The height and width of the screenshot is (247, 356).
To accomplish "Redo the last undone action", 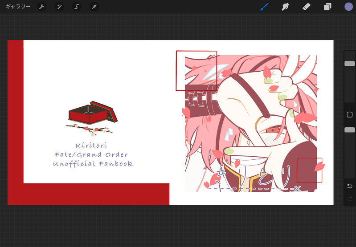I will (x=350, y=198).
